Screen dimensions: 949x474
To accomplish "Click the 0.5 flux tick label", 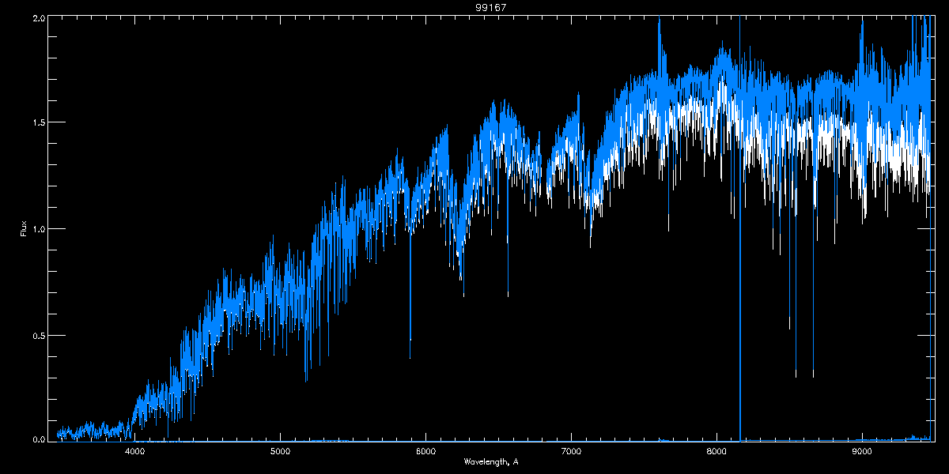I will point(38,335).
